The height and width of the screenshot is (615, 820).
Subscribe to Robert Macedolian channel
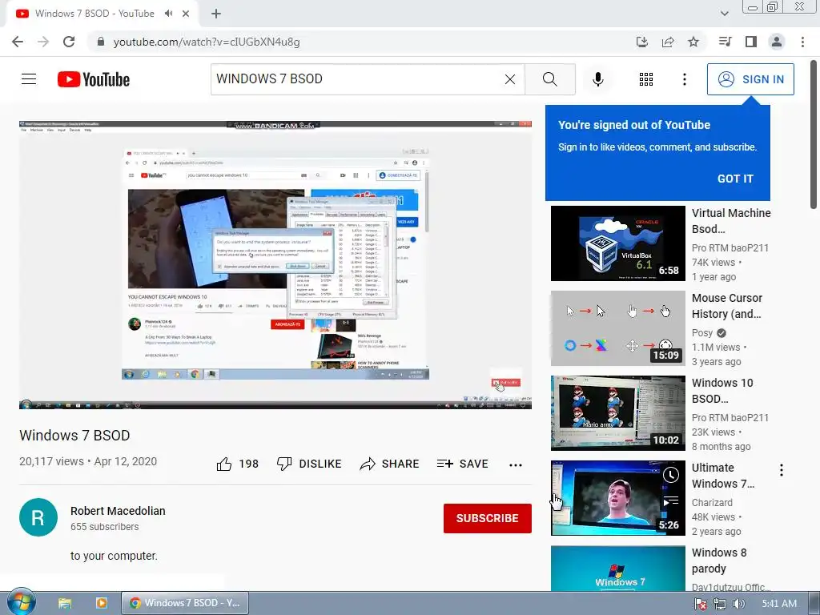click(x=488, y=518)
